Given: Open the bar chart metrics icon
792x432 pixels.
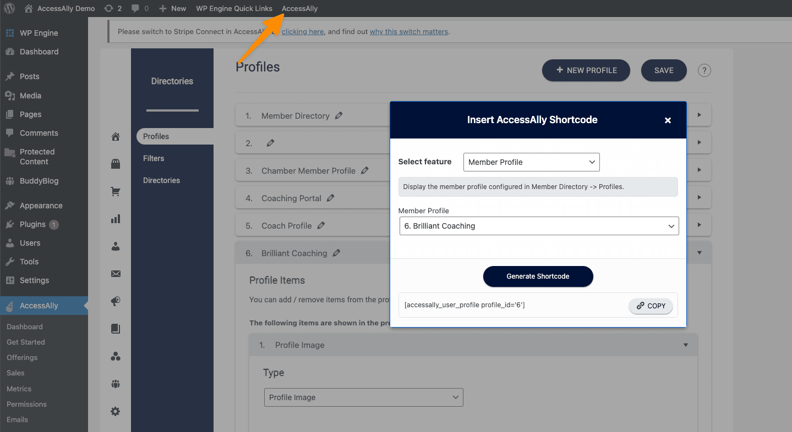Looking at the screenshot, I should (116, 219).
